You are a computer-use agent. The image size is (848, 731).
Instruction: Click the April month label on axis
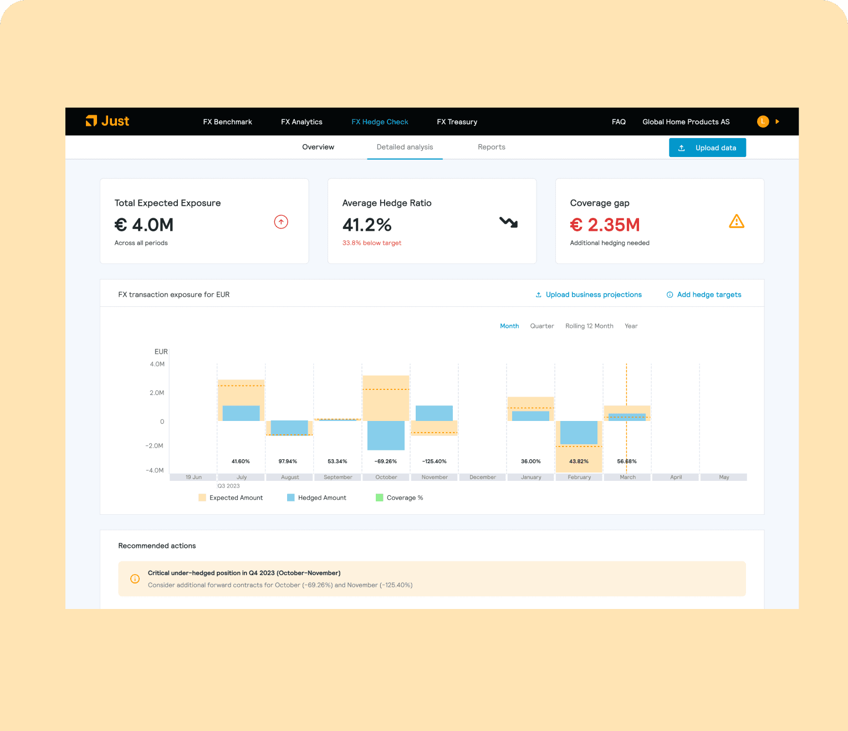tap(676, 477)
